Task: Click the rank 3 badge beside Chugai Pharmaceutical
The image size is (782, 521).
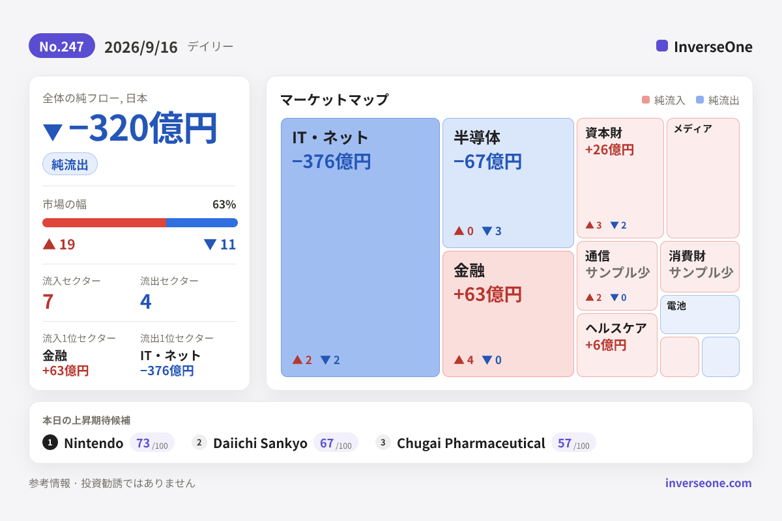Action: tap(383, 443)
